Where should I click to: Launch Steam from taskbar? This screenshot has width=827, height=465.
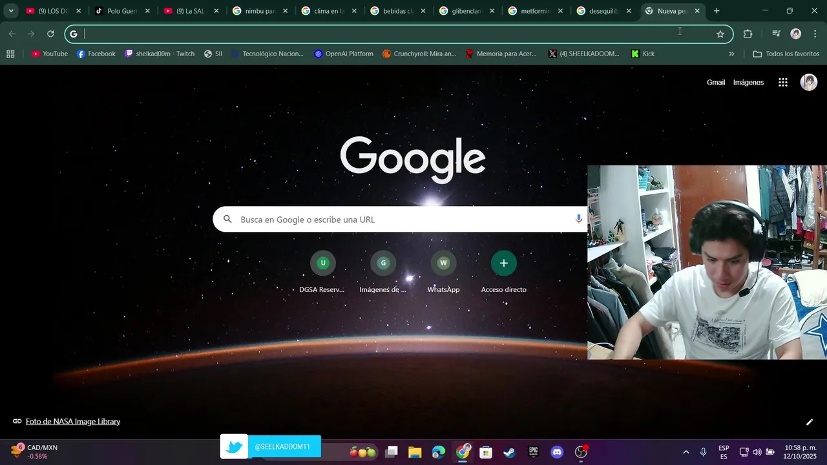(510, 452)
